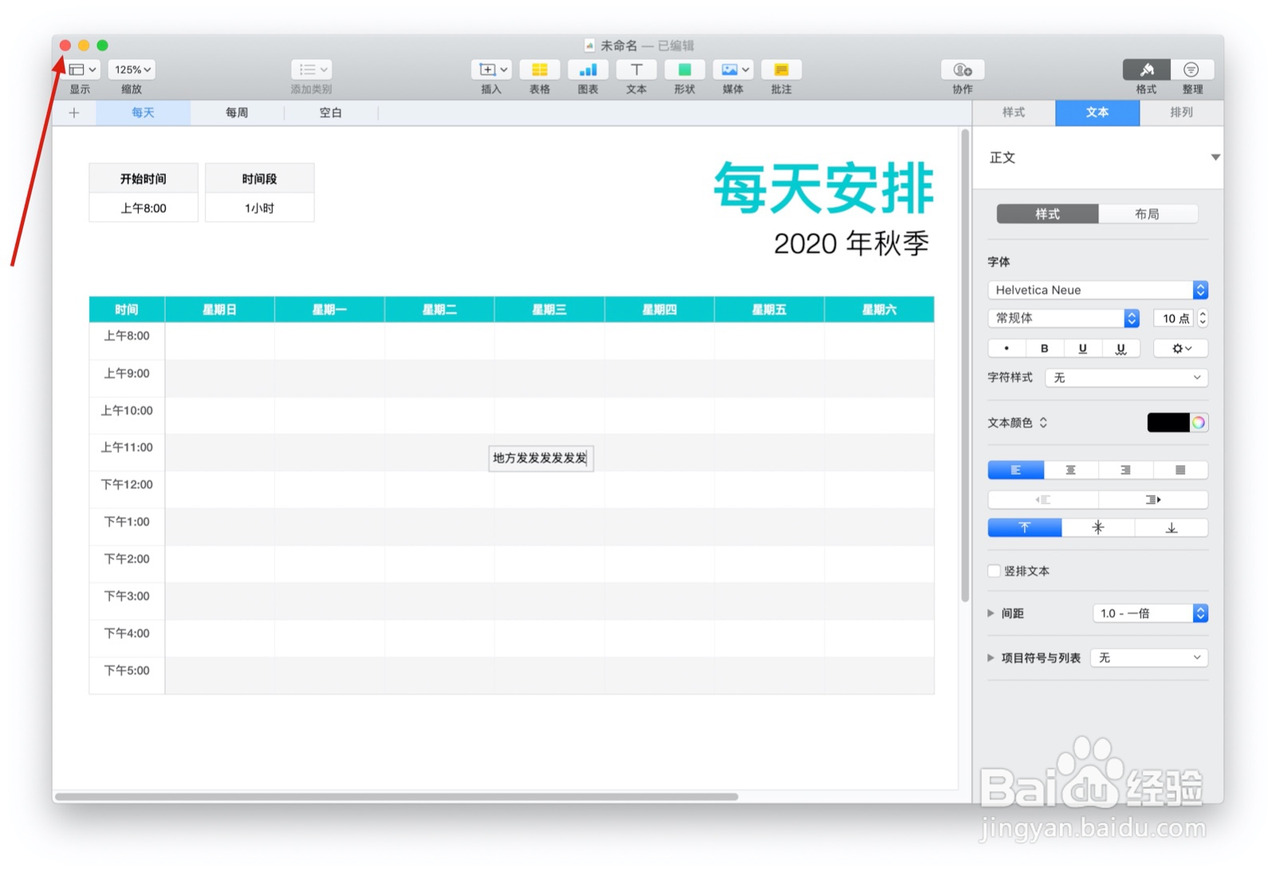
Task: Switch to the 排列 inspector tab
Action: click(1181, 112)
